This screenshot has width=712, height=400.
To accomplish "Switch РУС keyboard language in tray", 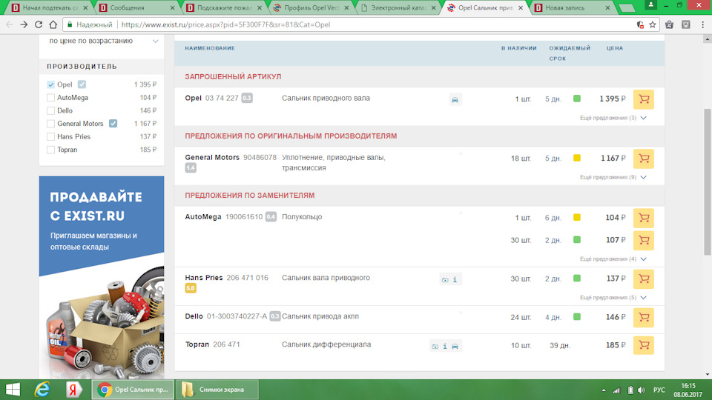I will (659, 390).
